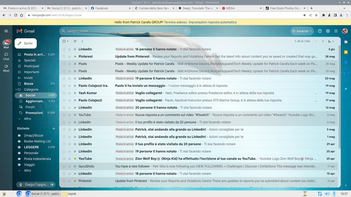Bookmark this page with the star icon
The height and width of the screenshot is (197, 351).
tap(316, 15)
